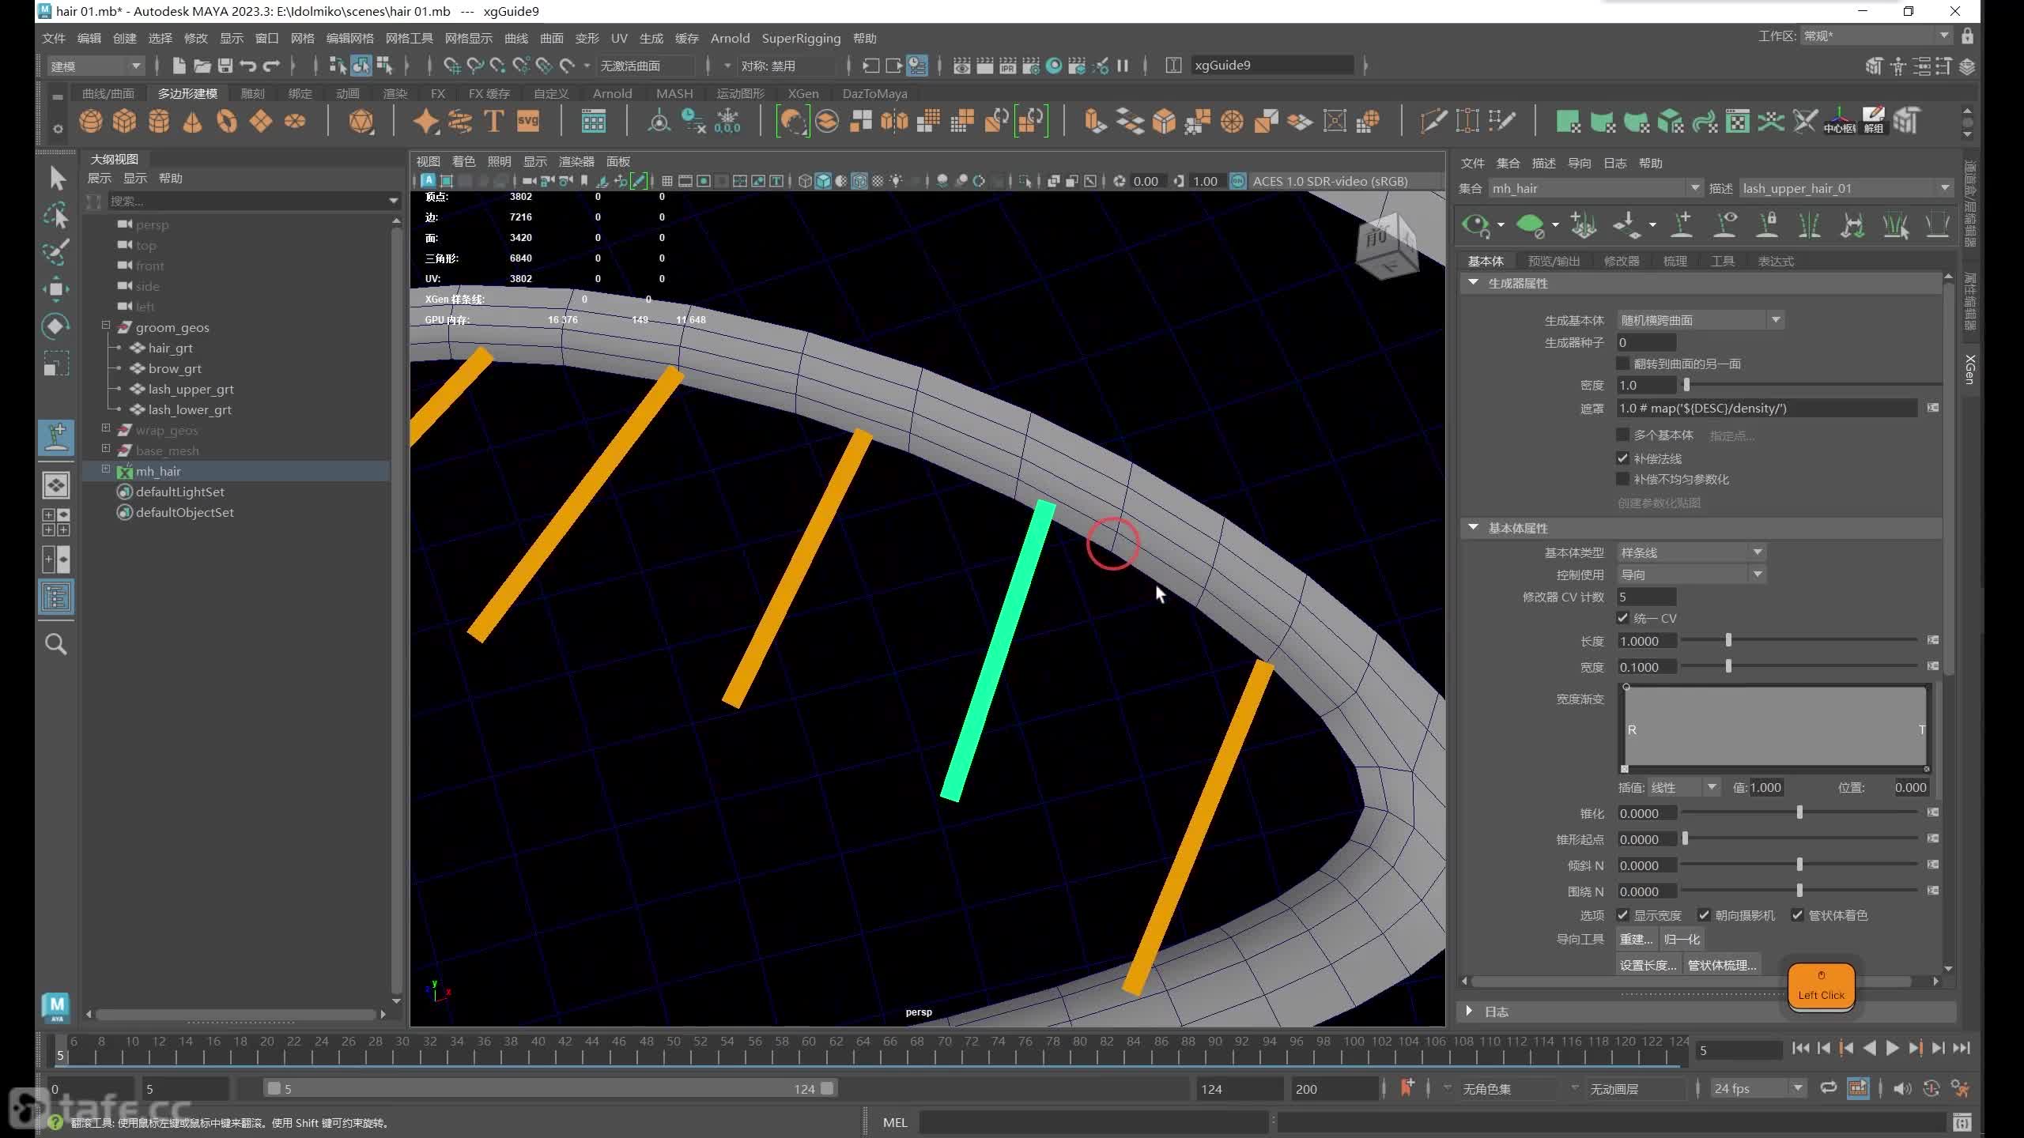Expand the 日志 section
The height and width of the screenshot is (1138, 2024).
pyautogui.click(x=1470, y=1011)
